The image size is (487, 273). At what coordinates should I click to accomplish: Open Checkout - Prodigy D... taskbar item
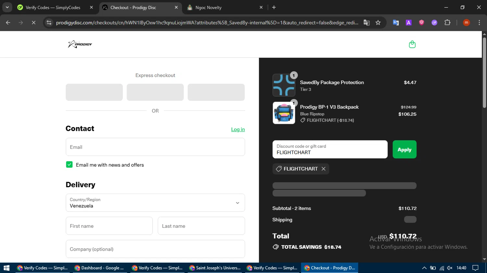coord(330,268)
